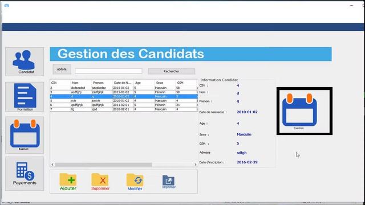Sort by the Date de N... column header

(123, 83)
